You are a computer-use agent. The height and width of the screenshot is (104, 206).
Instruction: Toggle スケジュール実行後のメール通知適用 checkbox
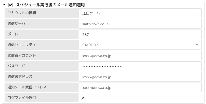tap(10, 5)
